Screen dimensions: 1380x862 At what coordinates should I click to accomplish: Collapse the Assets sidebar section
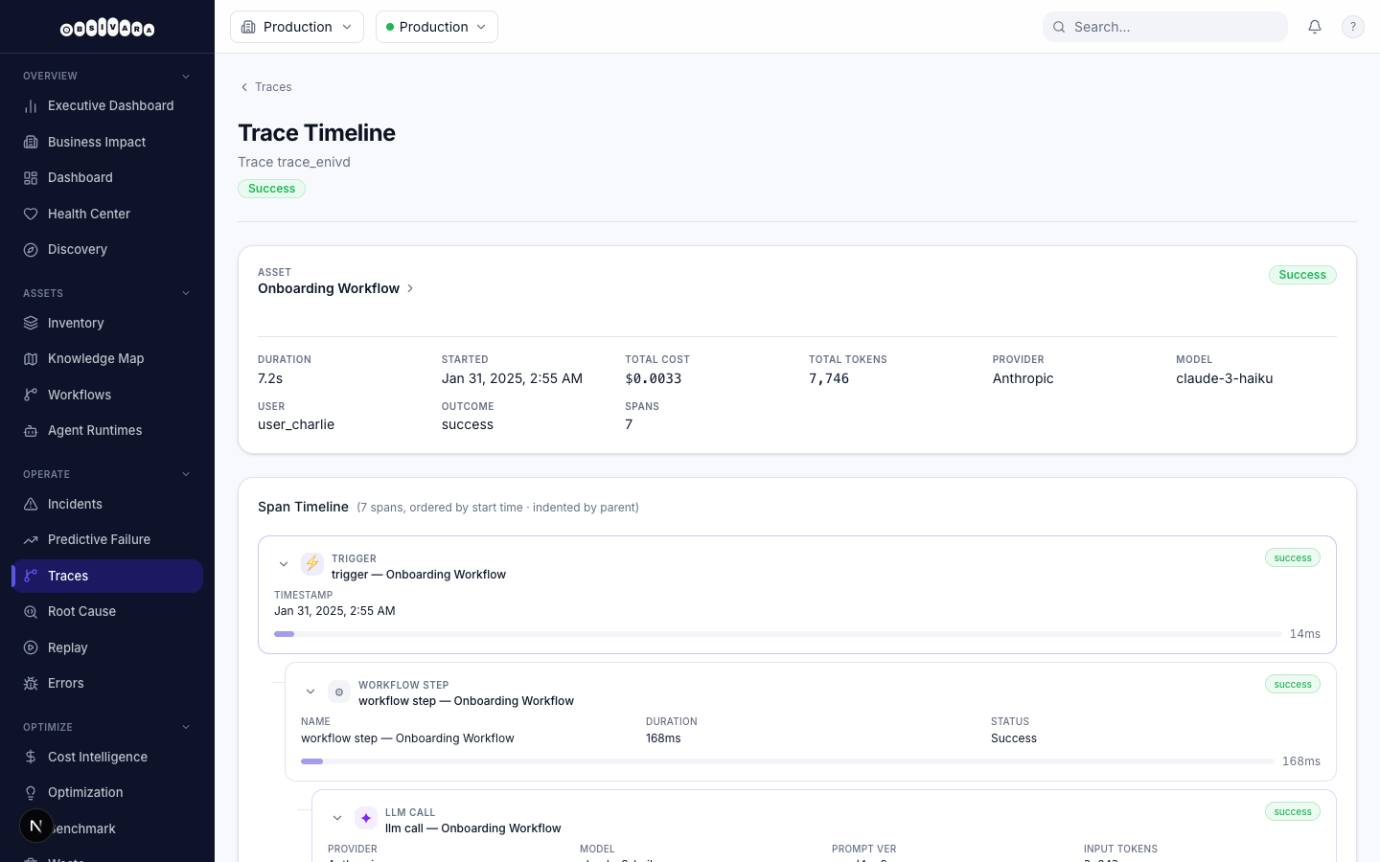(x=186, y=293)
